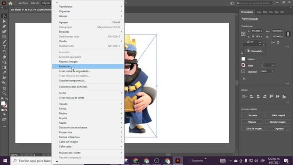293x165 pixels.
Task: Switch to the Propiedades tab
Action: 247,12
